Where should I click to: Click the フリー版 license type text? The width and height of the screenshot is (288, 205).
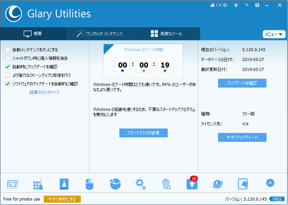point(248,114)
